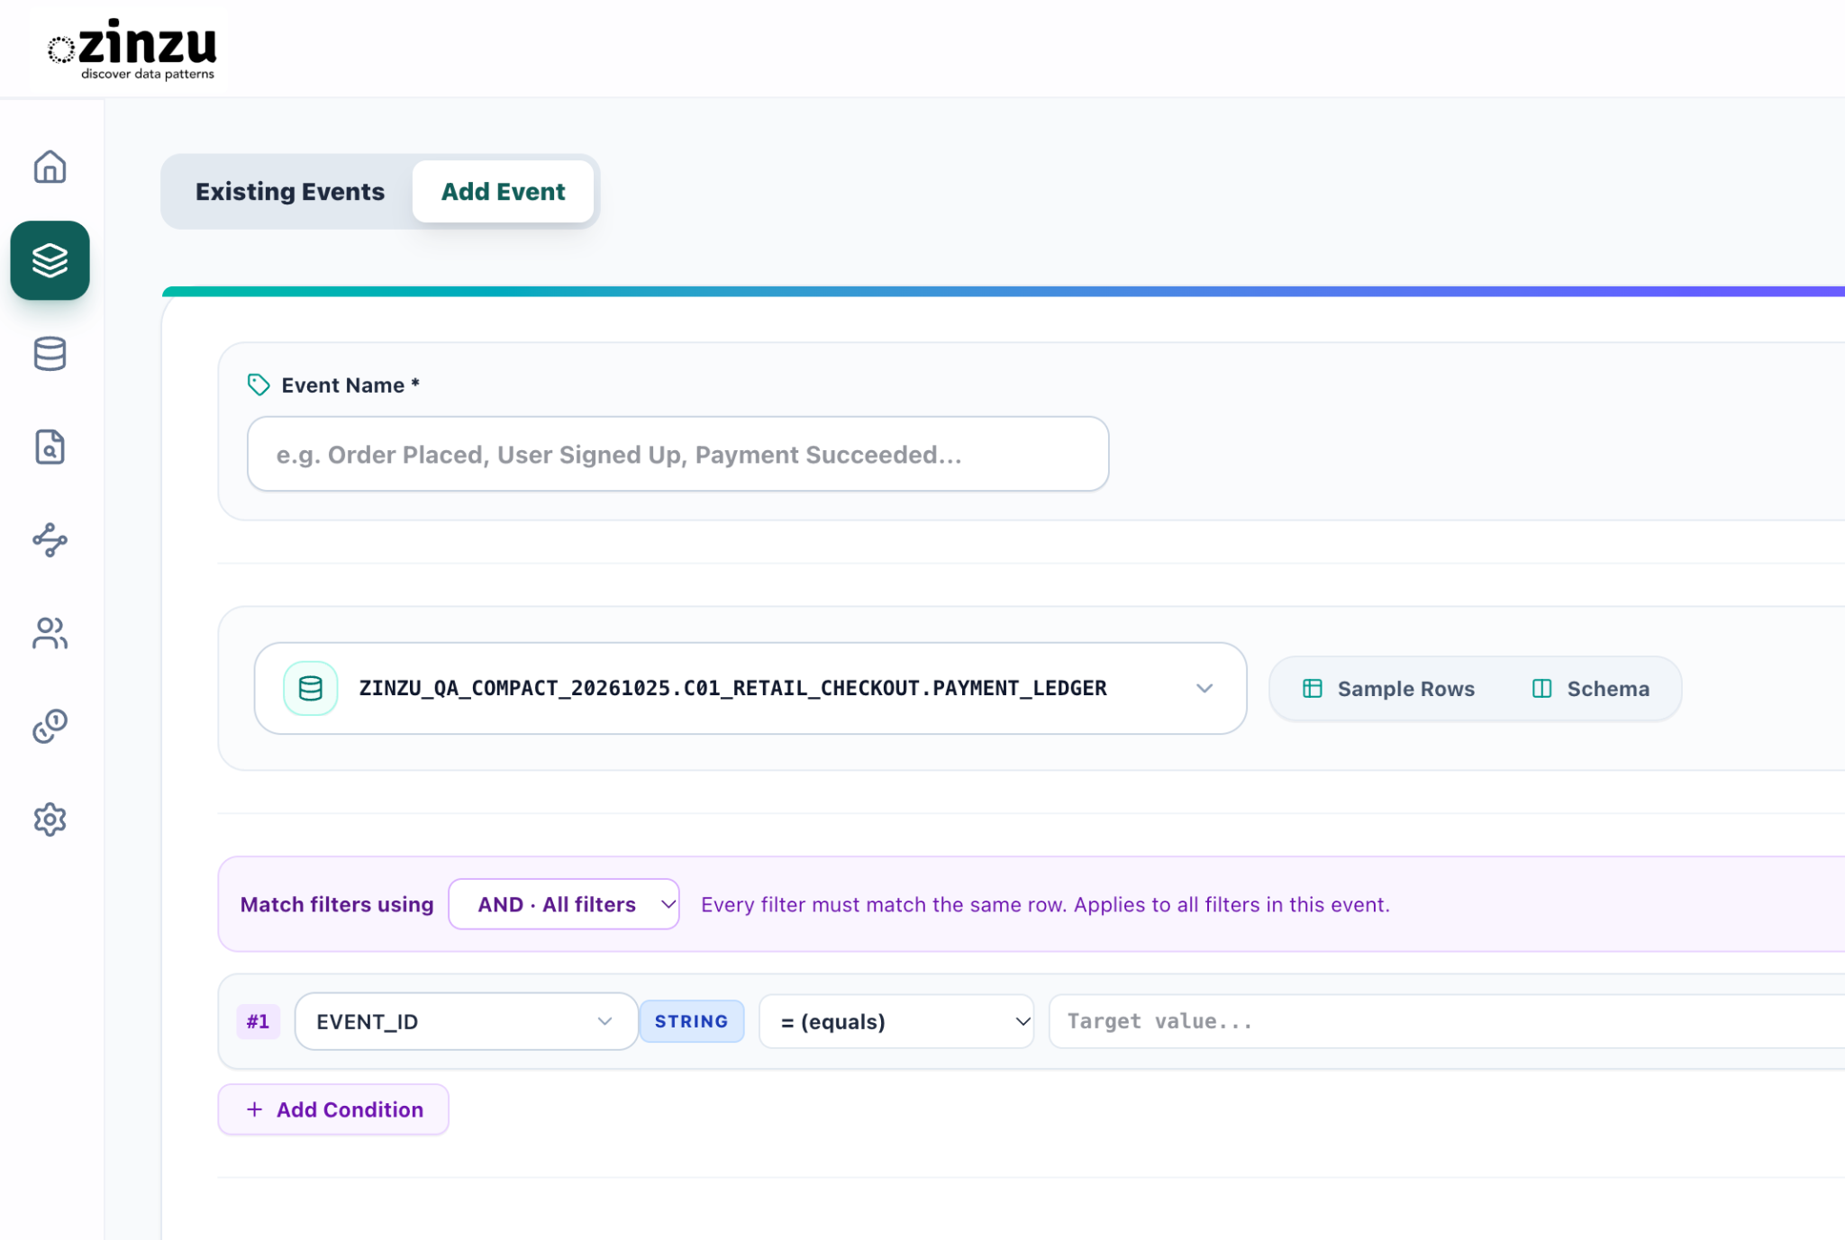Image resolution: width=1845 pixels, height=1240 pixels.
Task: Open the Home page from sidebar
Action: 50,167
